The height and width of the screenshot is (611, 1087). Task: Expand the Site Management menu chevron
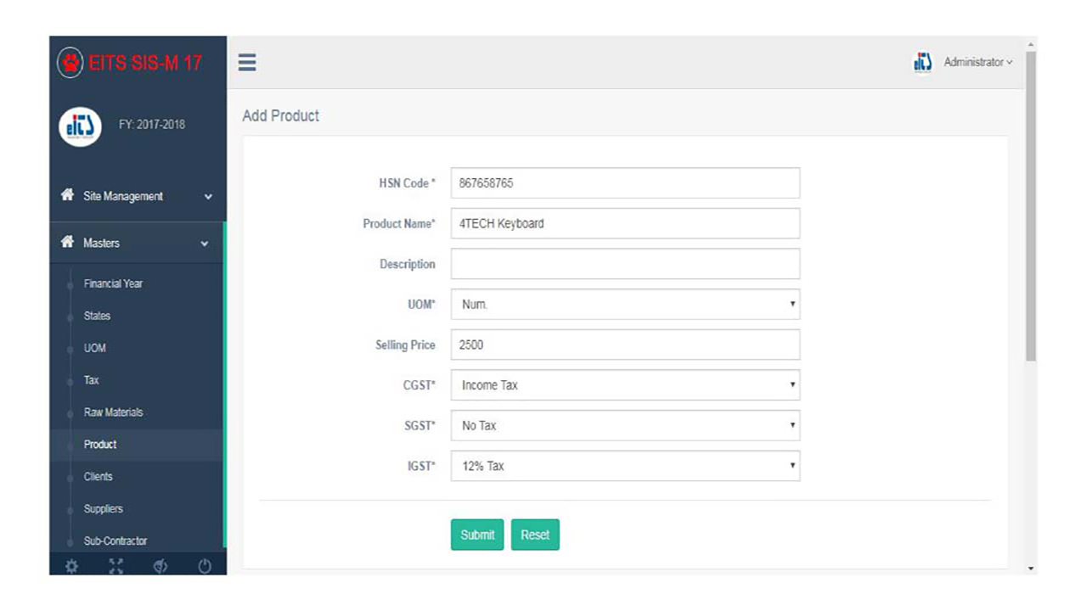pos(208,197)
